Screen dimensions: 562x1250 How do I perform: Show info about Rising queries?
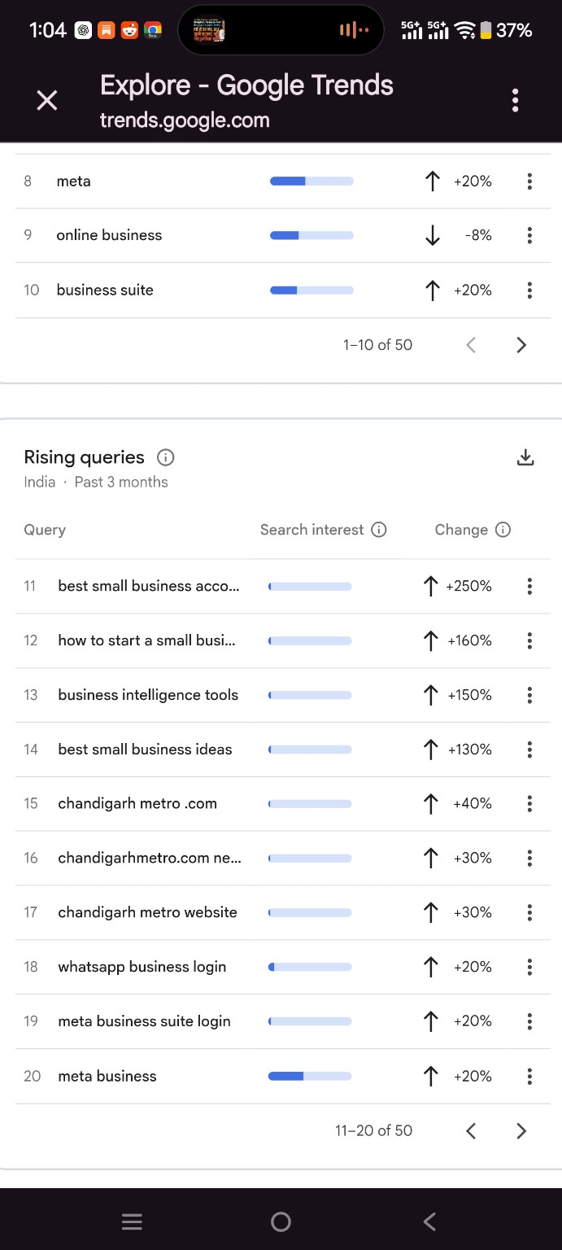click(x=165, y=457)
